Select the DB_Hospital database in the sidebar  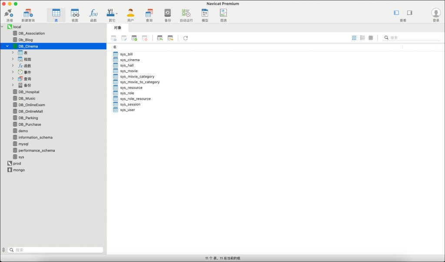(x=29, y=92)
